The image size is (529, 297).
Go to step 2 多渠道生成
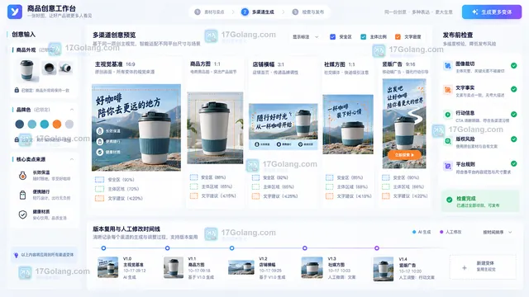(x=258, y=12)
